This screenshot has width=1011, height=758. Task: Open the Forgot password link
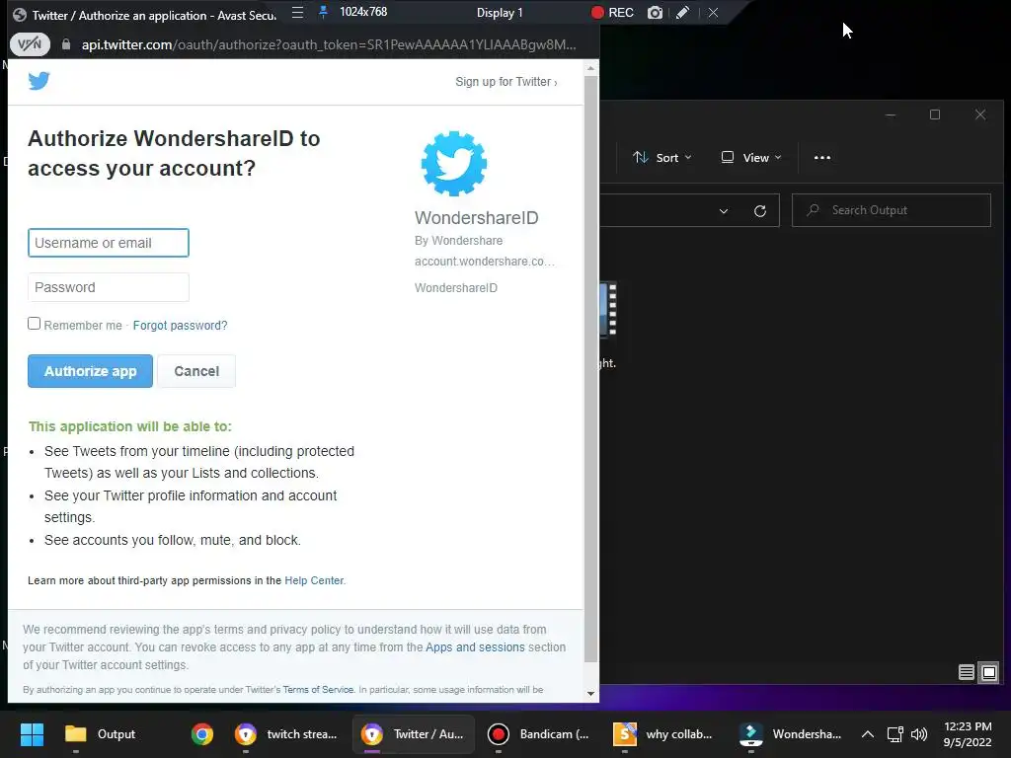(180, 326)
